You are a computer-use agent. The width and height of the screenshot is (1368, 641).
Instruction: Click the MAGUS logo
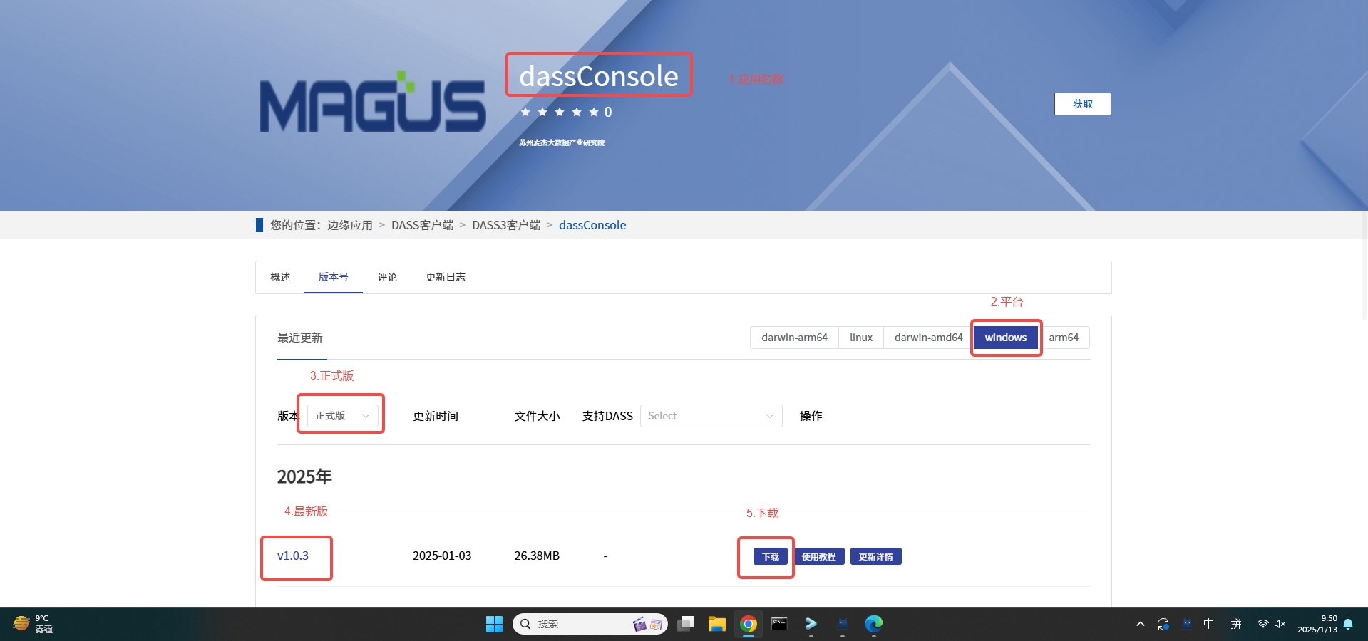(373, 102)
